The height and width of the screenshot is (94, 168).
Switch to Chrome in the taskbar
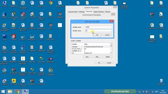[x=18, y=92]
